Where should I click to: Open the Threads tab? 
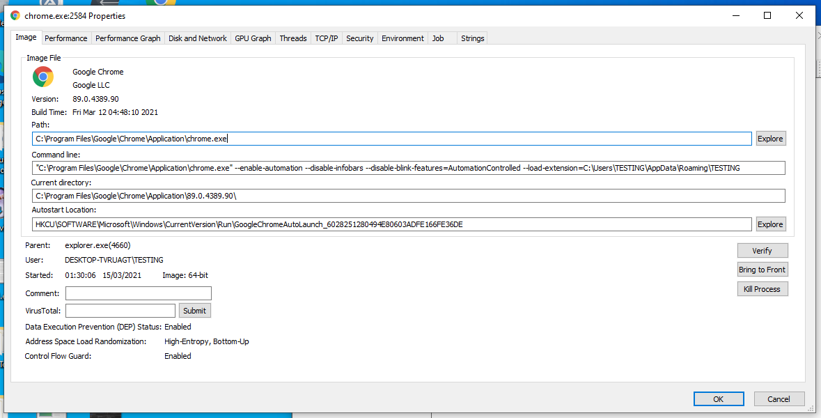292,38
